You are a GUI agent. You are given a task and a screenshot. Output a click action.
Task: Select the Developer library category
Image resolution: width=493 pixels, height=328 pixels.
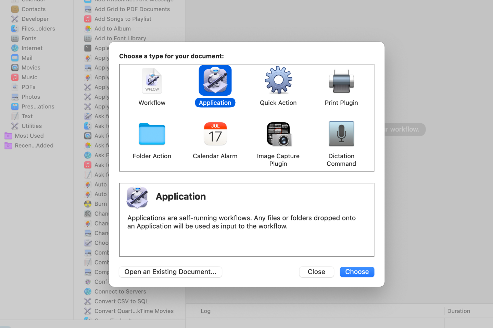point(35,19)
